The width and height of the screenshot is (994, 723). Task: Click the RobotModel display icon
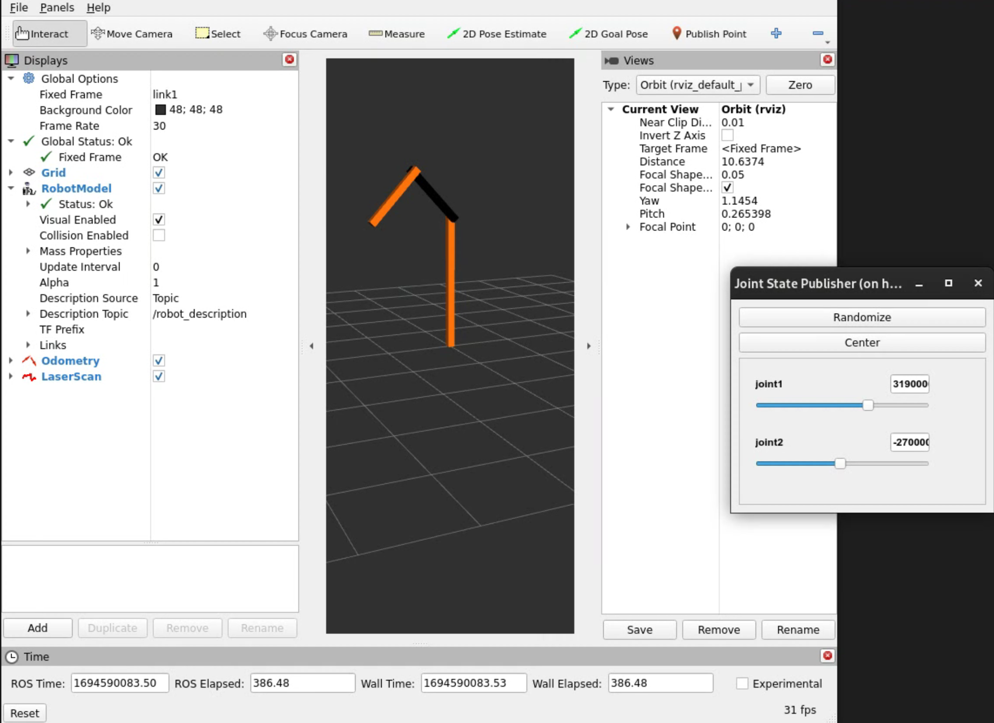pos(29,188)
